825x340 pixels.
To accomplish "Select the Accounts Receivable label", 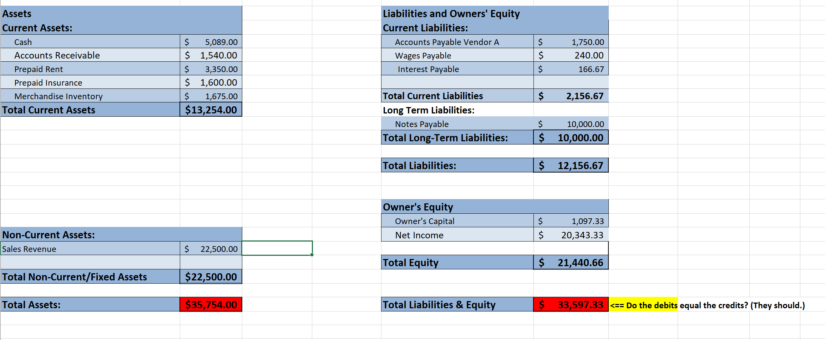I will 90,55.
